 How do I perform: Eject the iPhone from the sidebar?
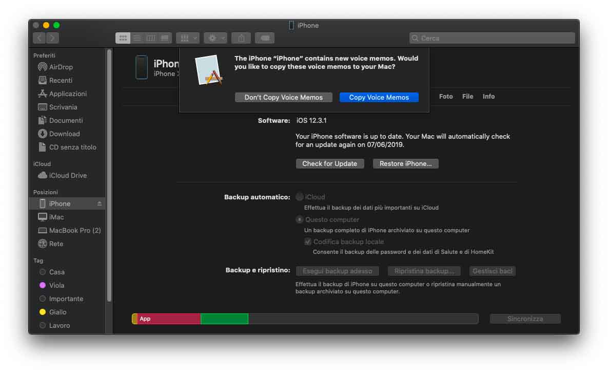coord(100,203)
